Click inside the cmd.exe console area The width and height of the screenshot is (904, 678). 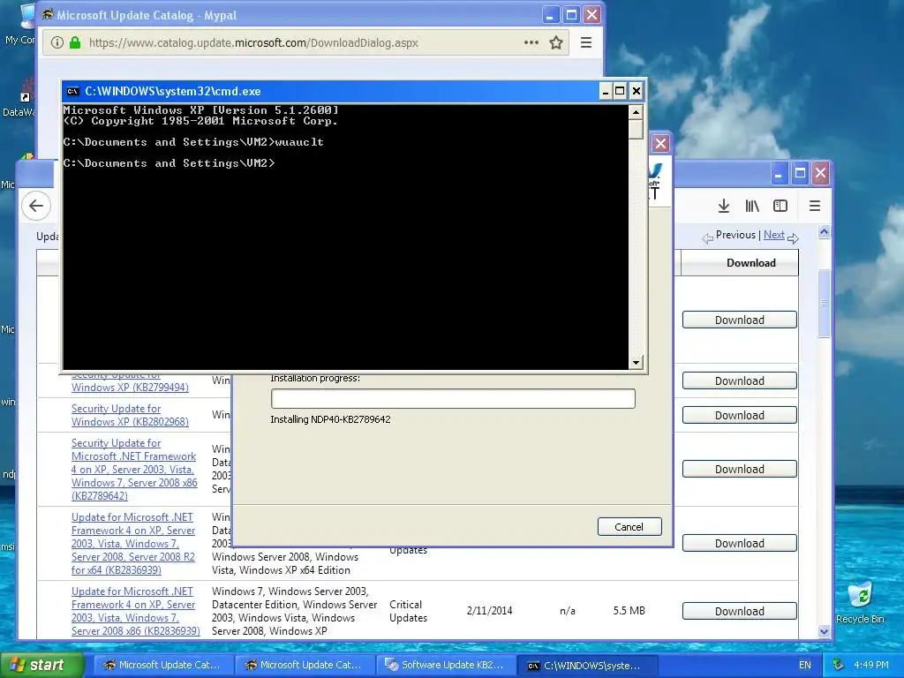pos(345,237)
